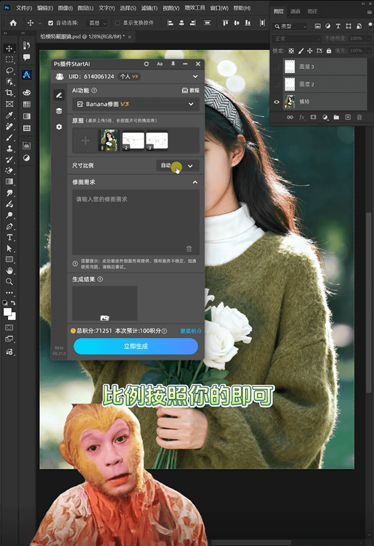
Task: Open the 图层 auto-select target dropdown
Action: (97, 23)
